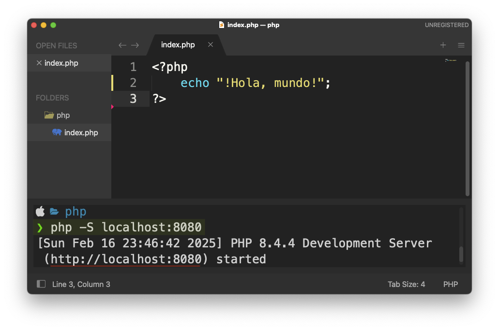Viewport: 499px width, 330px height.
Task: Collapse the php folder in sidebar
Action: click(x=49, y=115)
